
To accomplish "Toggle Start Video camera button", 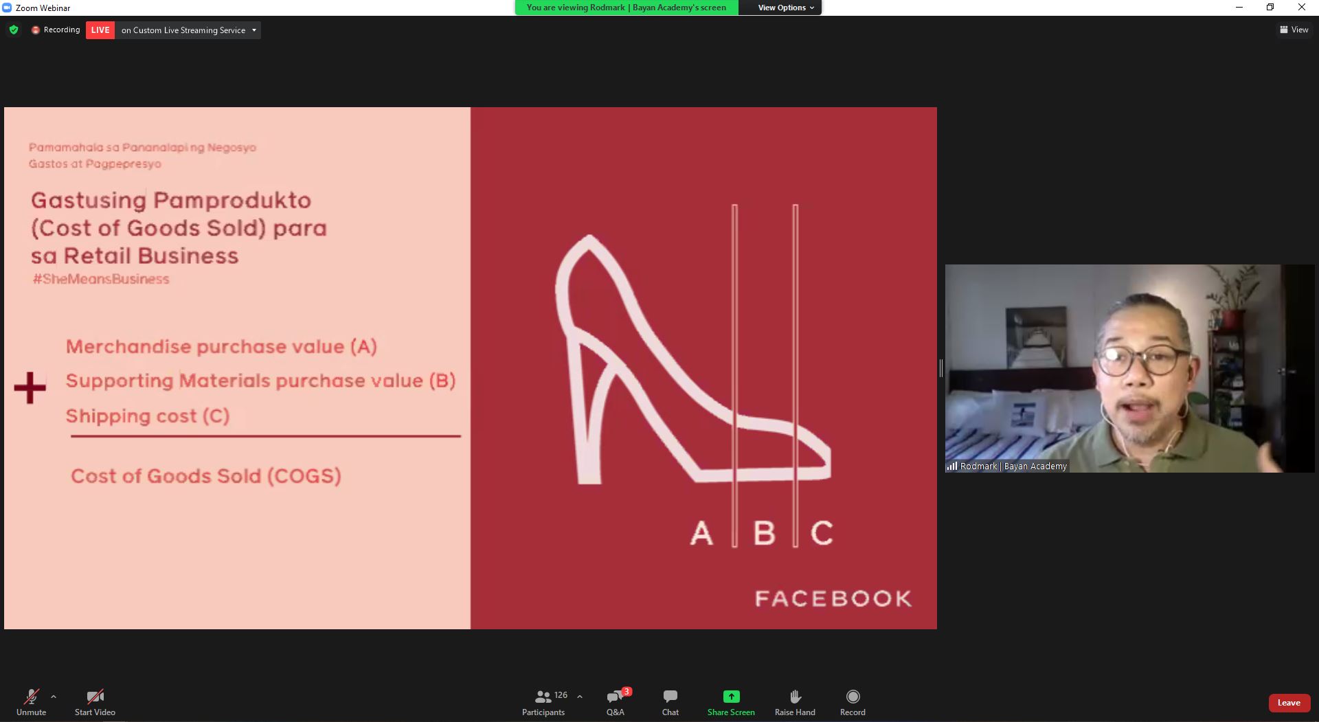I will click(95, 702).
